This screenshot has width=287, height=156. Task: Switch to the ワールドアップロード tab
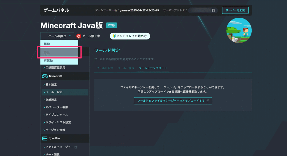click(153, 68)
